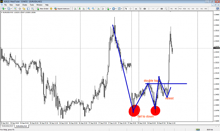Open the Tools menu
This screenshot has height=131, width=220.
(32, 5)
